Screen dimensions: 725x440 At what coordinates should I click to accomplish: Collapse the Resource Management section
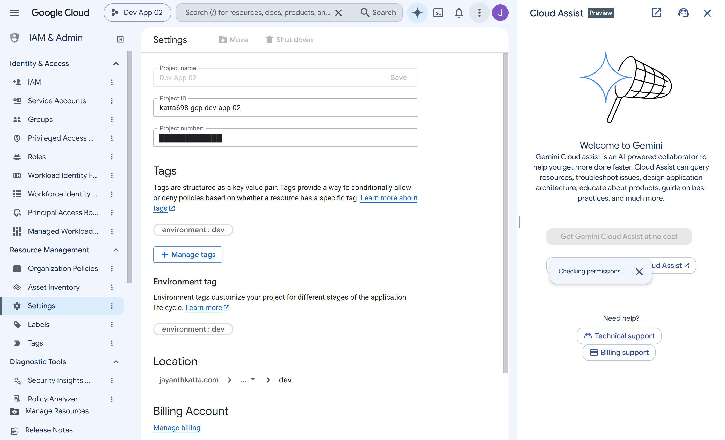[116, 250]
